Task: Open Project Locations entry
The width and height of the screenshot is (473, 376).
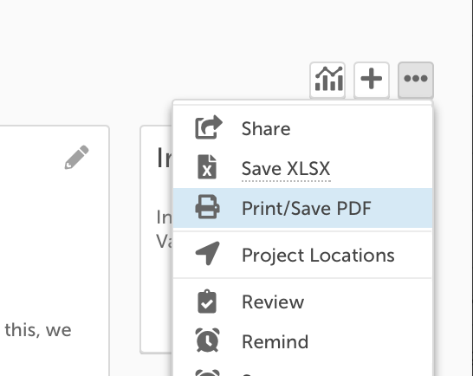Action: tap(303, 255)
